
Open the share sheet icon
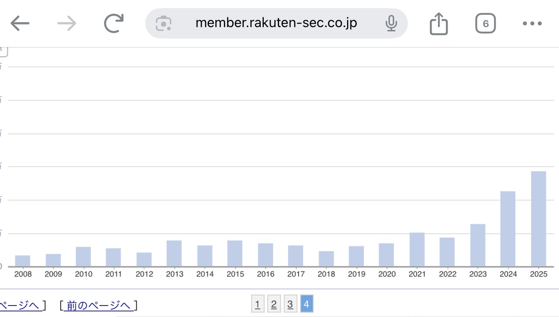[439, 24]
